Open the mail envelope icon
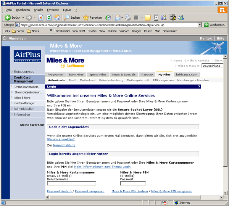 tap(118, 18)
